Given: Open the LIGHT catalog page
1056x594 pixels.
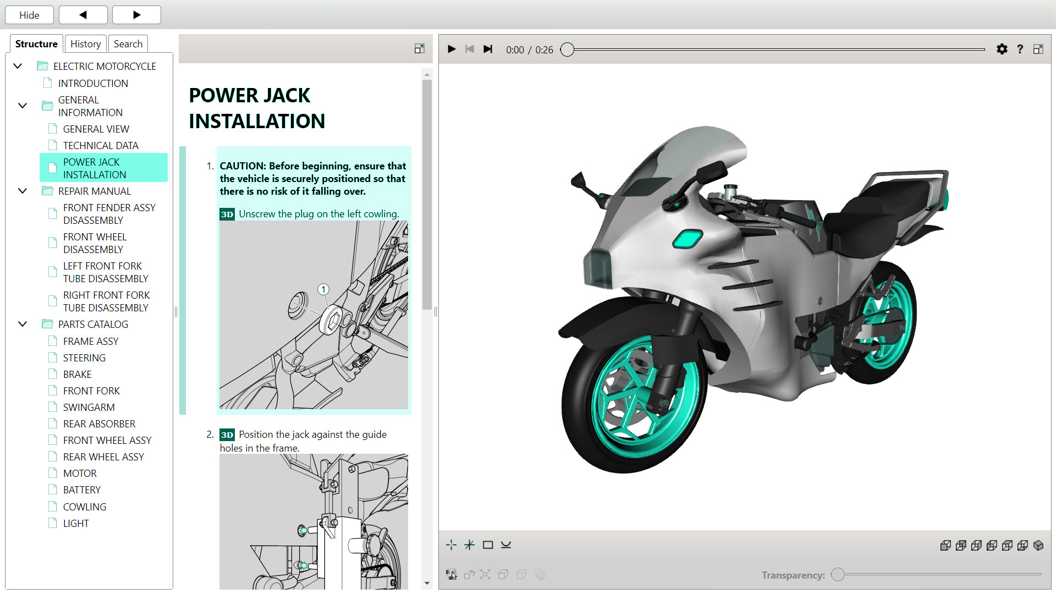Looking at the screenshot, I should pyautogui.click(x=75, y=523).
